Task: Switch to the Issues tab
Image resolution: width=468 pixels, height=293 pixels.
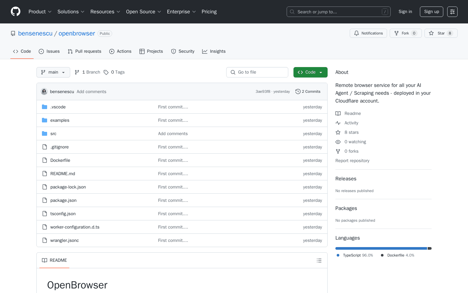Action: [49, 51]
